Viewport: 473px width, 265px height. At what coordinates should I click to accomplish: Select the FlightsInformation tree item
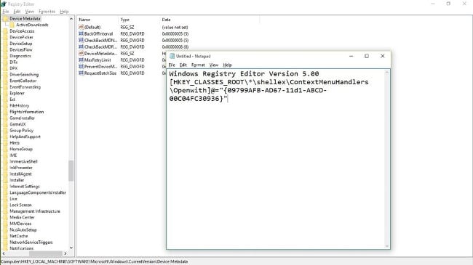(x=26, y=112)
